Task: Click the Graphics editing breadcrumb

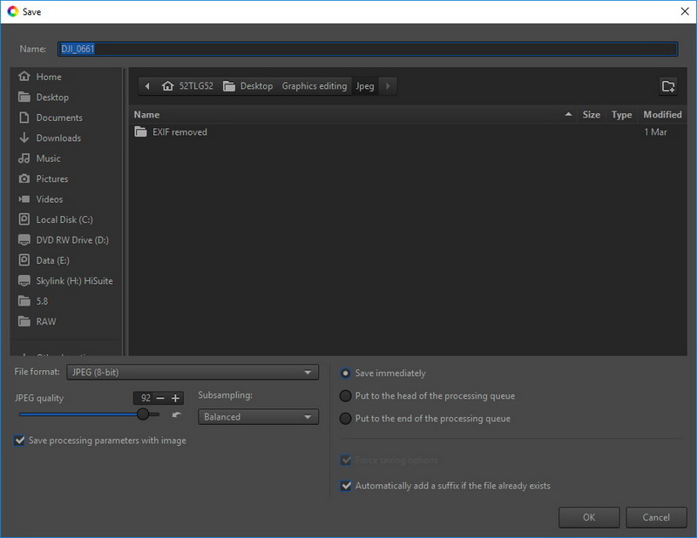Action: point(314,86)
